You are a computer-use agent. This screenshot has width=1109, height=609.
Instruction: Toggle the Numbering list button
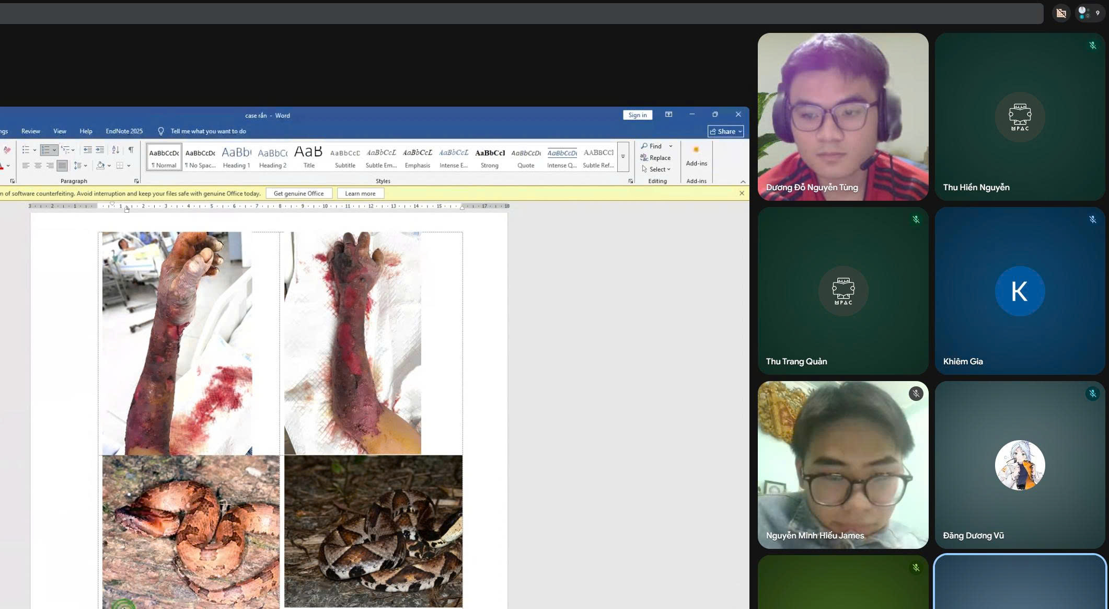pyautogui.click(x=45, y=150)
